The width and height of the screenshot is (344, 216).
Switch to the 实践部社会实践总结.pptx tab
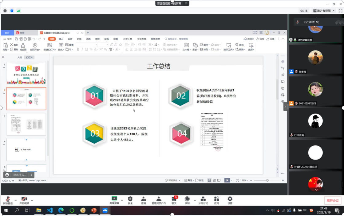click(x=57, y=33)
